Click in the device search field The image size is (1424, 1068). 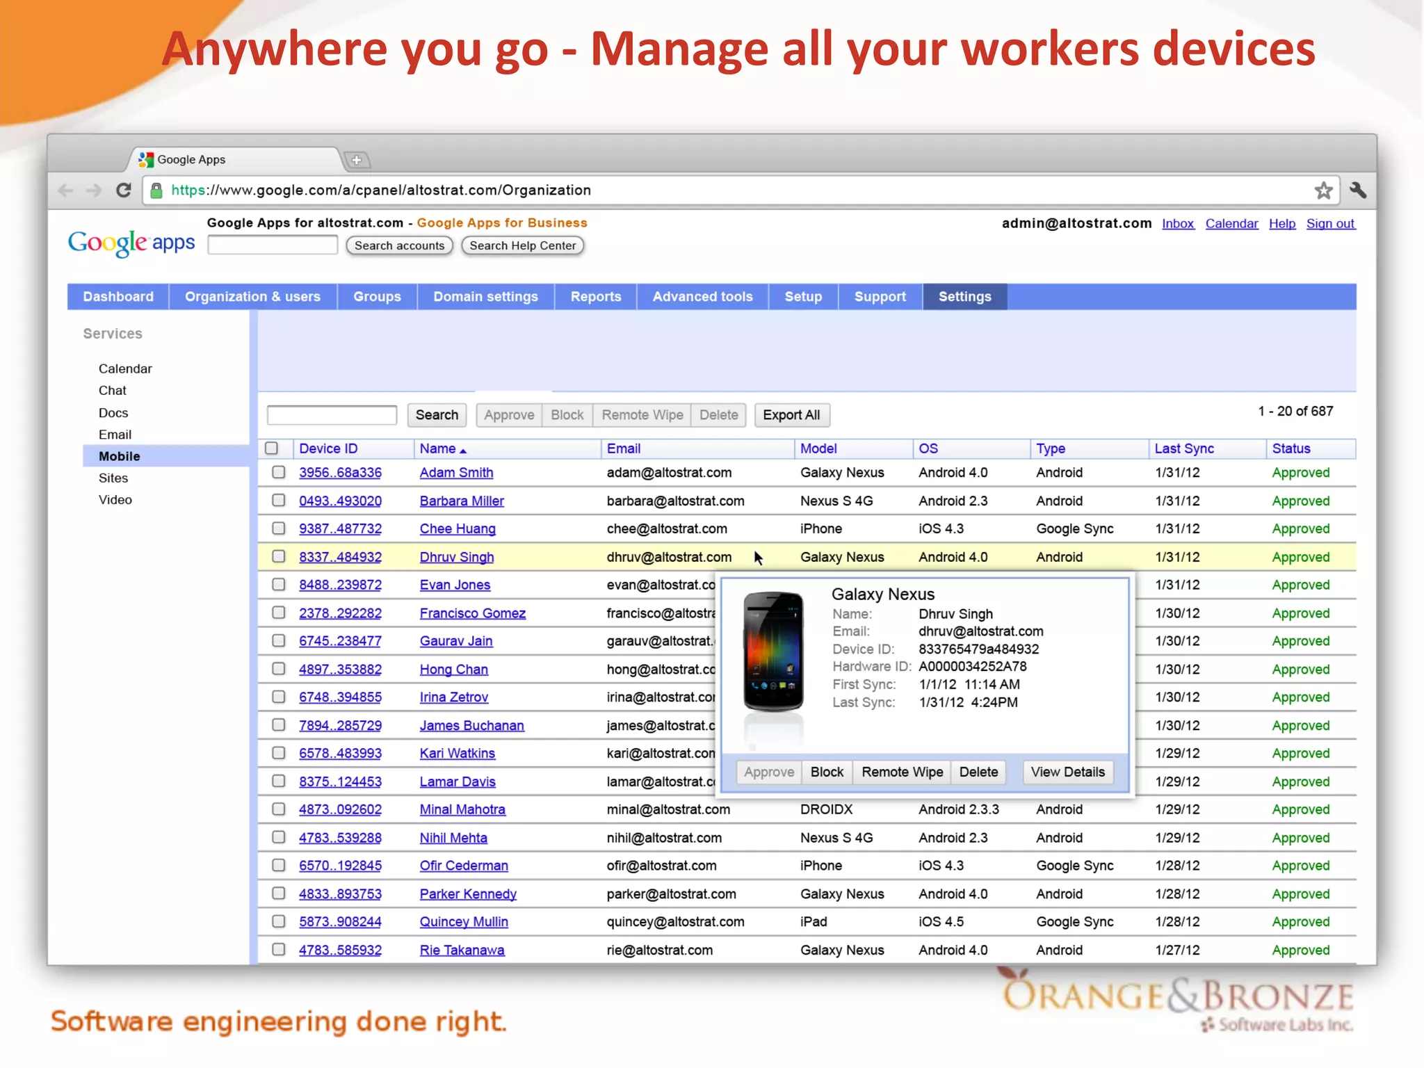coord(332,415)
